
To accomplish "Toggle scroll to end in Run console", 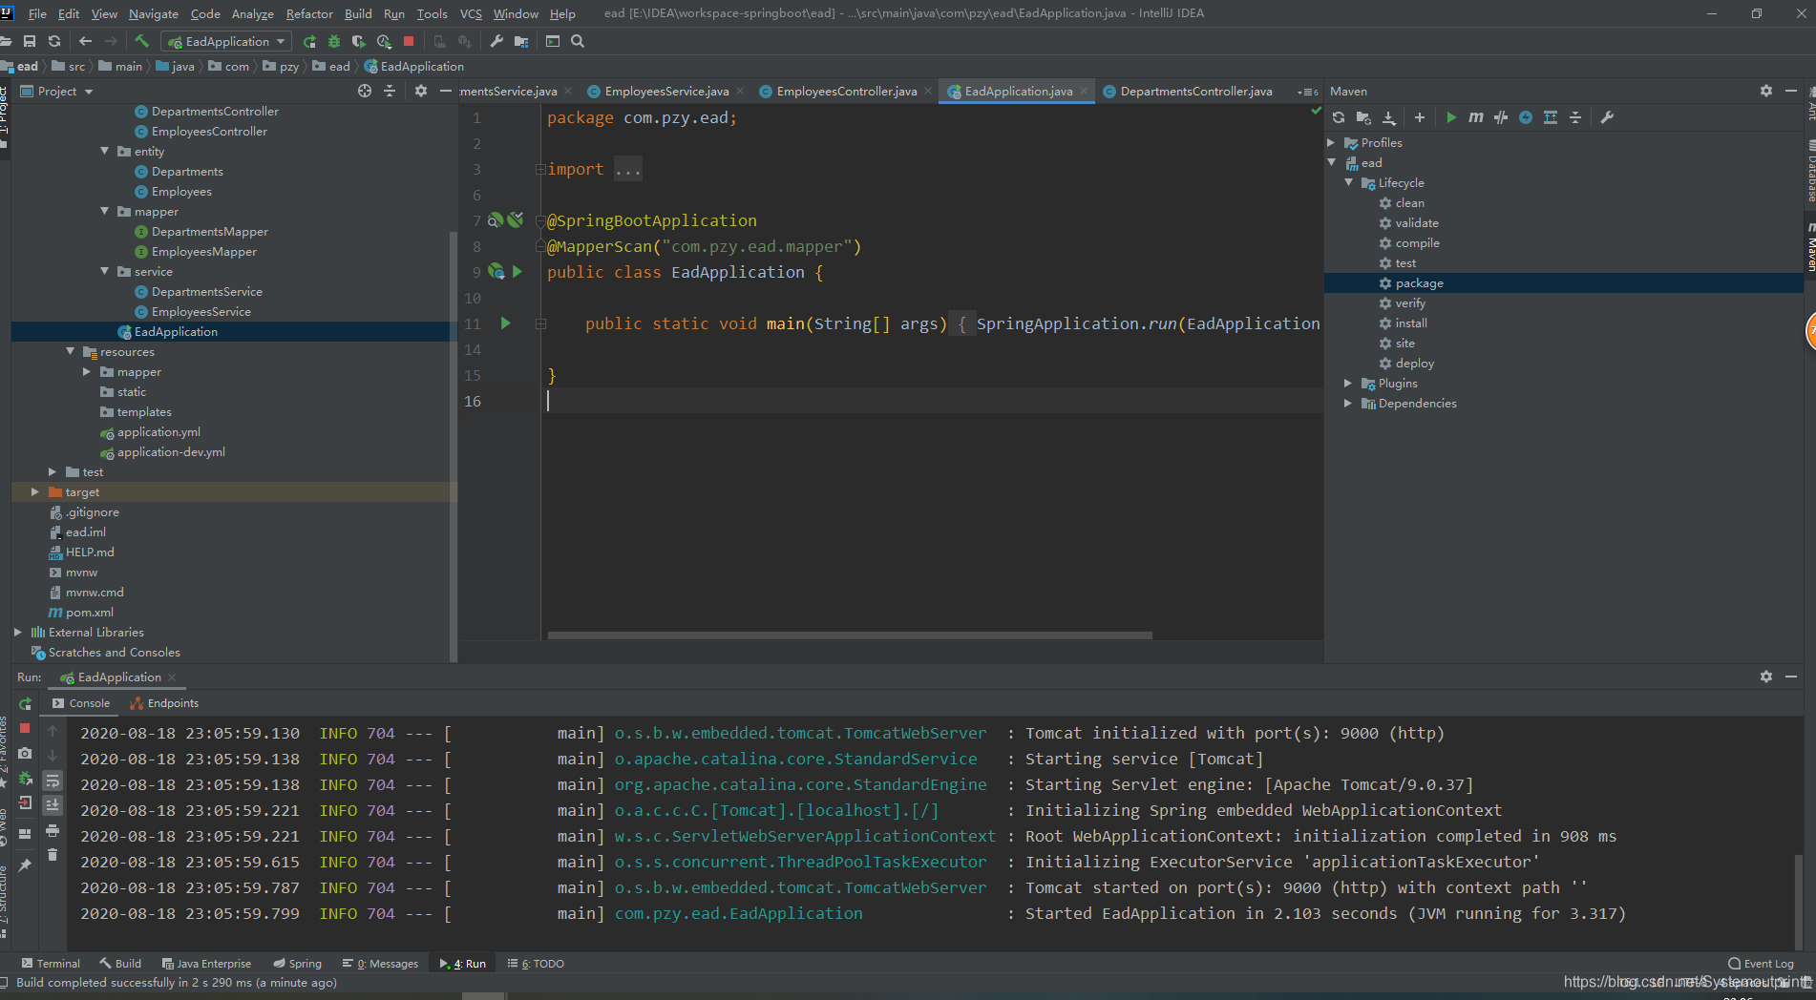I will pos(53,805).
